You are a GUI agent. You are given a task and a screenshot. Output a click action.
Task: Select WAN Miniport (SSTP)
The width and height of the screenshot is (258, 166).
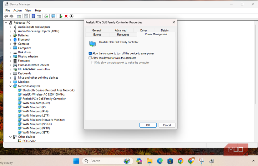pos(36,133)
